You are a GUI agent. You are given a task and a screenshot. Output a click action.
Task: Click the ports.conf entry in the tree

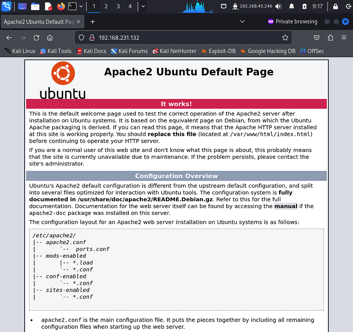click(x=92, y=249)
